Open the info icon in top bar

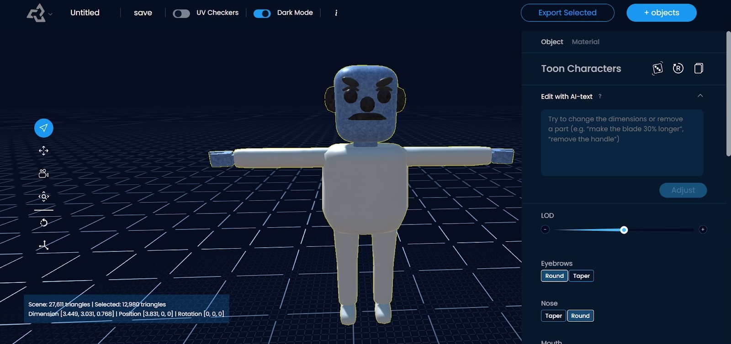pyautogui.click(x=336, y=13)
